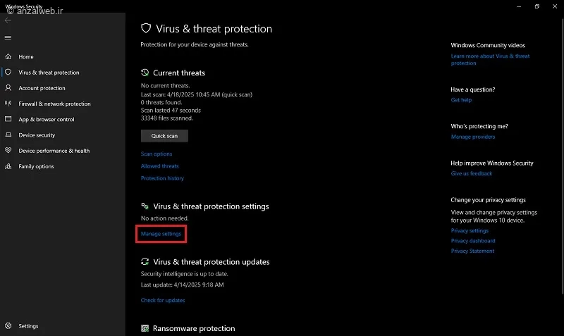
Task: Open the Privacy dashboard link
Action: coord(472,241)
